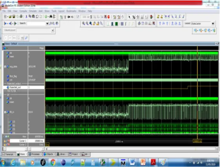The height and width of the screenshot is (167, 220).
Task: Click the blue pencil icon in small toolbar
Action: pos(26,38)
